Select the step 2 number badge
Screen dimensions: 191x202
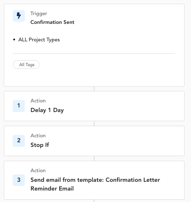[x=19, y=141]
